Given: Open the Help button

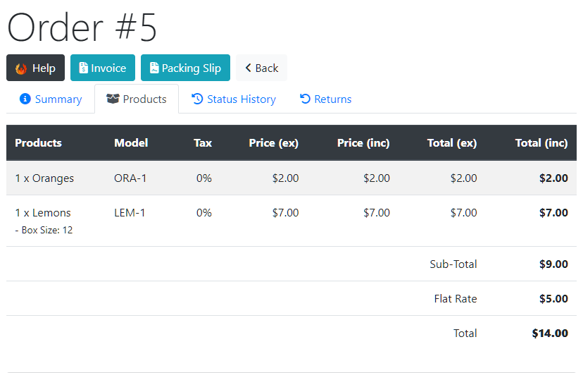Looking at the screenshot, I should [x=35, y=68].
